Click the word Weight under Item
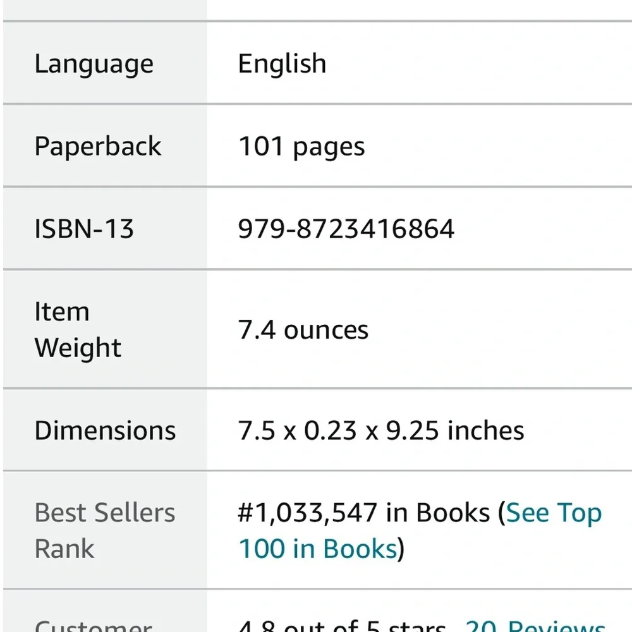 [x=78, y=348]
